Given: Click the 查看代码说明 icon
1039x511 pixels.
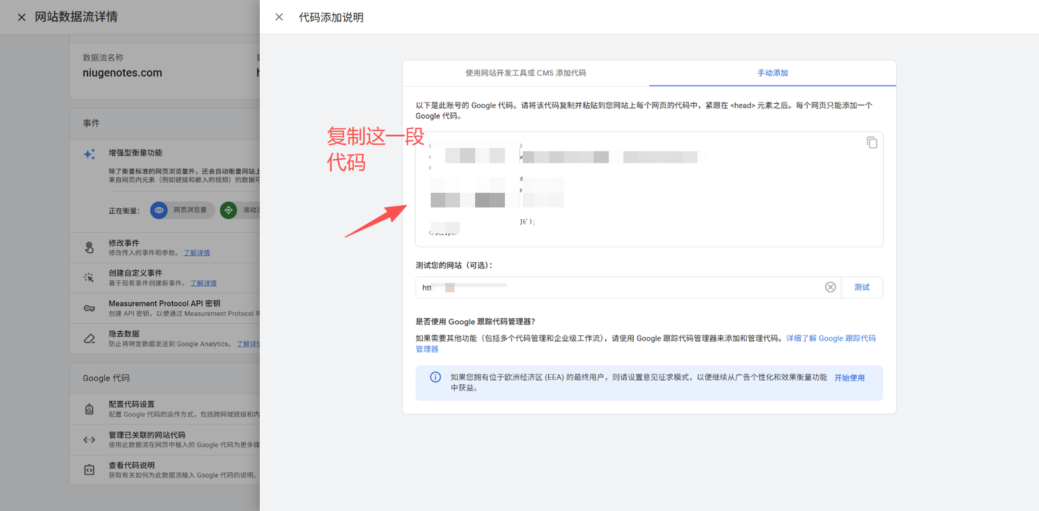Looking at the screenshot, I should coord(90,470).
